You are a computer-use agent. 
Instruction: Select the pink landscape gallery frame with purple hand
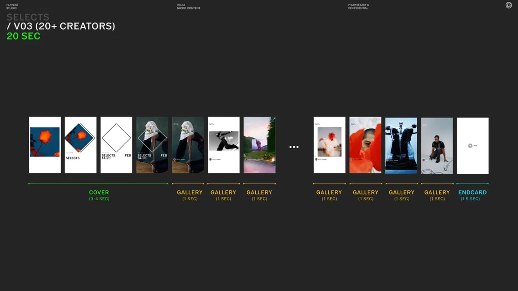(259, 145)
